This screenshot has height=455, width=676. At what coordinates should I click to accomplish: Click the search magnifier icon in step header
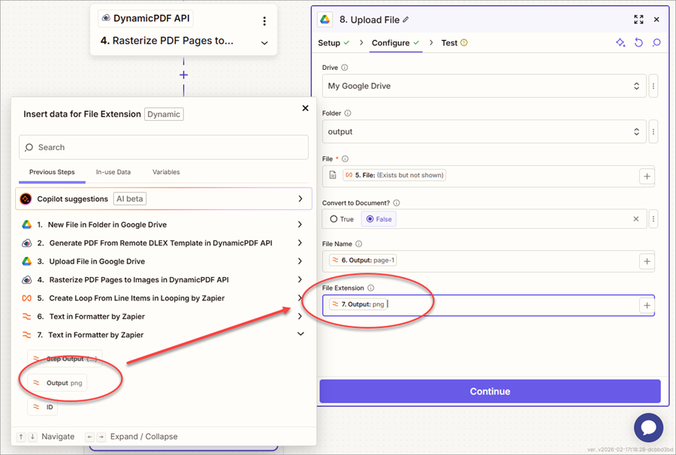[656, 43]
